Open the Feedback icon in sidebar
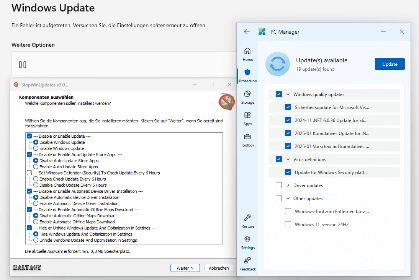The width and height of the screenshot is (419, 280). [x=247, y=261]
